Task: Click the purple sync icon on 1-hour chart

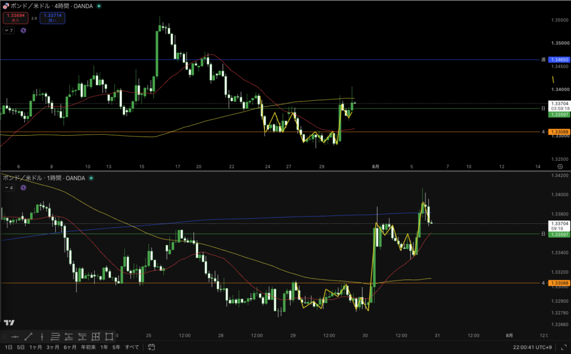Action: coord(23,188)
